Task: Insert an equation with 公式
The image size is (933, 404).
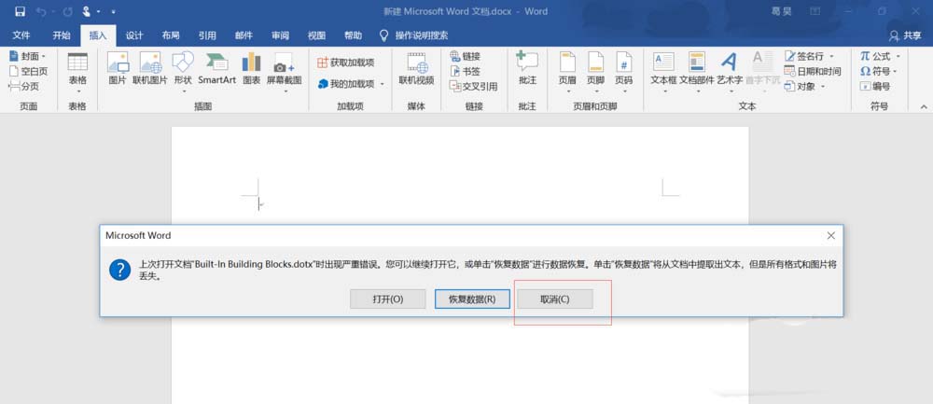Action: tap(881, 56)
